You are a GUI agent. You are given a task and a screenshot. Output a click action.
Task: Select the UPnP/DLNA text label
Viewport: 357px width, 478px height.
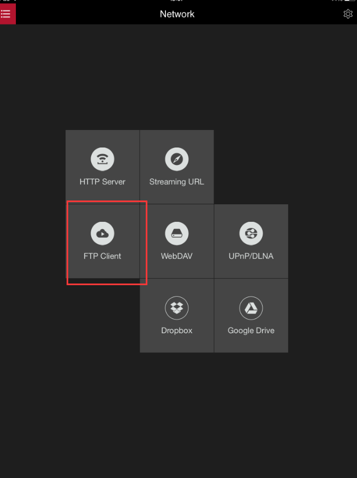251,256
